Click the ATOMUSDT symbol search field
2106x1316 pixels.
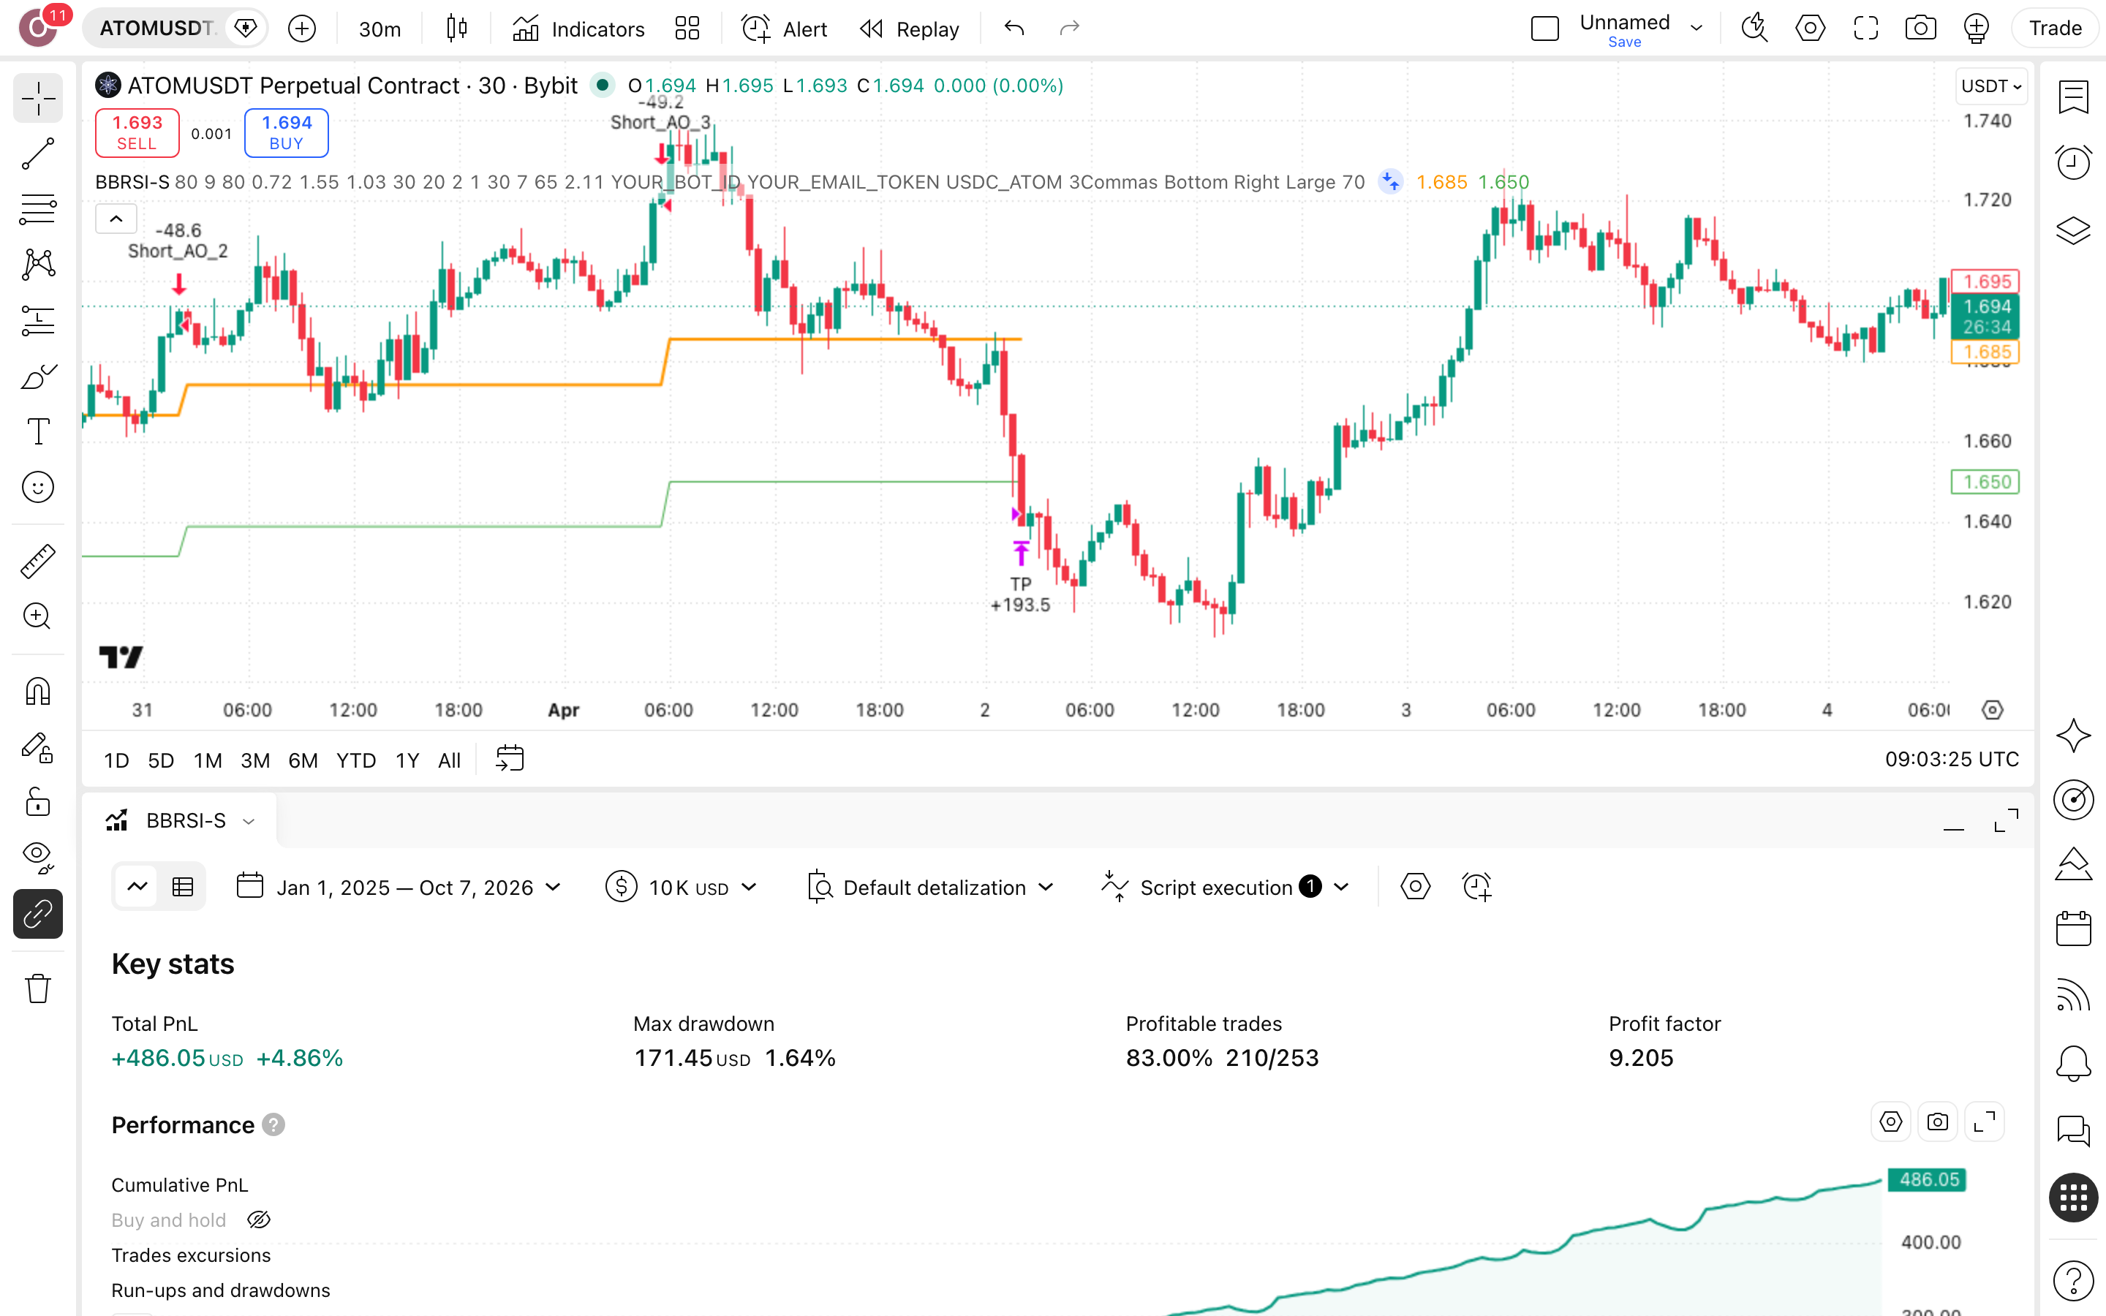[x=155, y=29]
